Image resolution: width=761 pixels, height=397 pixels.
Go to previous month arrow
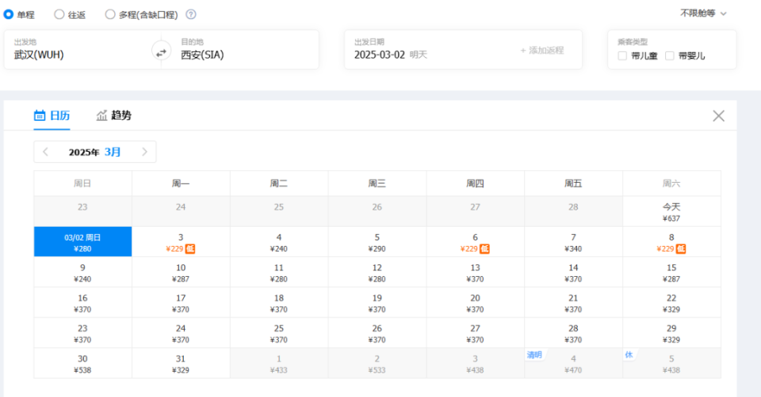coord(46,152)
